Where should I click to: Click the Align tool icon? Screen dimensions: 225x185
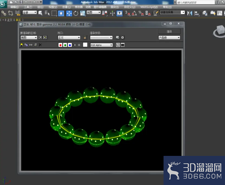(x=197, y=14)
